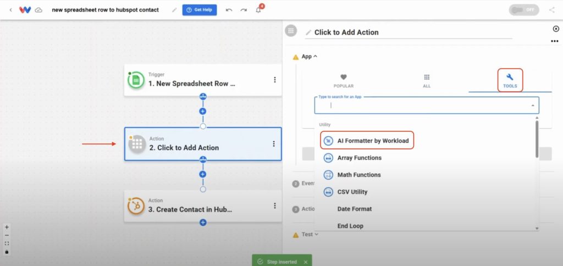563x266 pixels.
Task: Toggle the workflow ON/OFF switch
Action: 523,10
